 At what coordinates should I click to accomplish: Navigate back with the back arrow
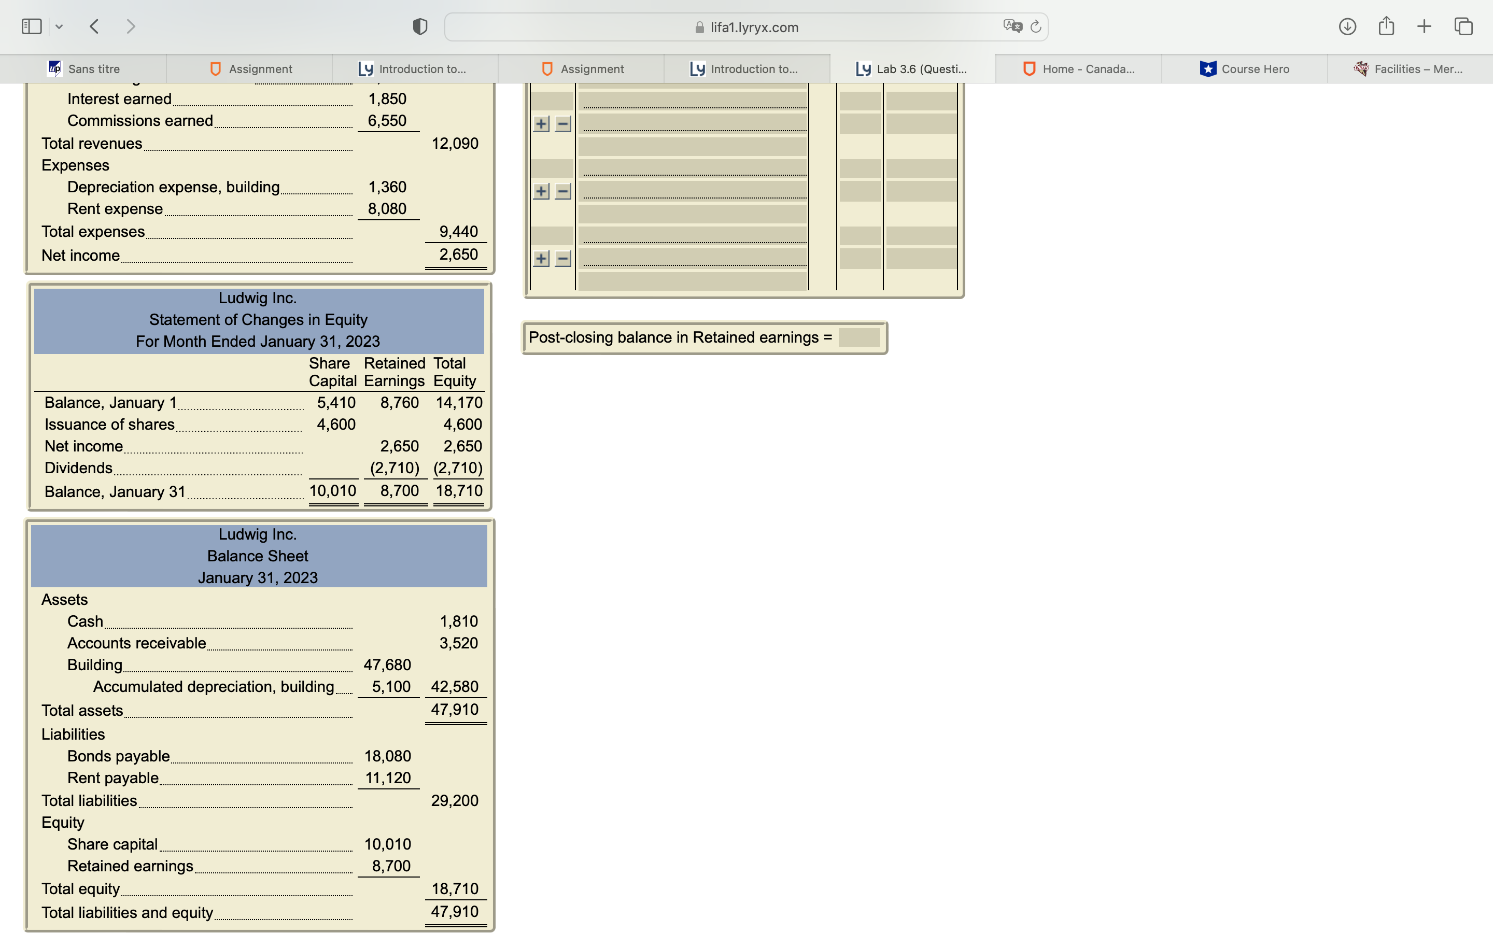click(x=94, y=26)
